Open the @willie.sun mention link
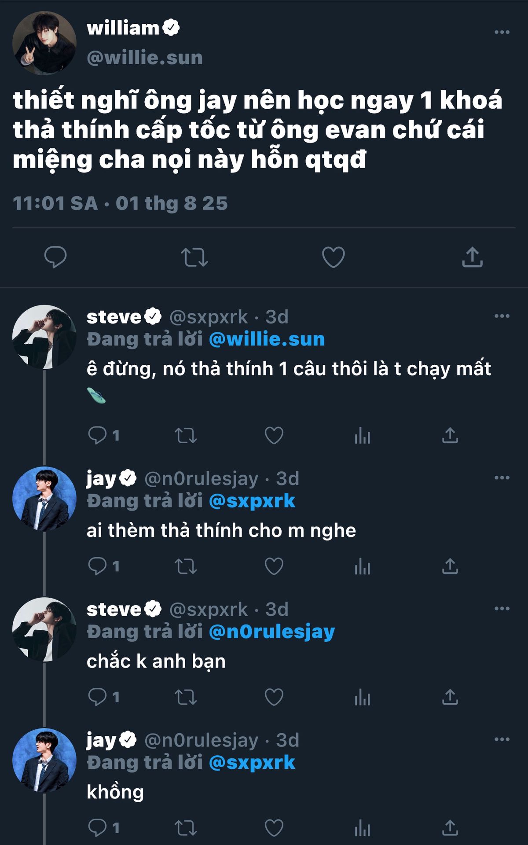The height and width of the screenshot is (845, 528). click(x=267, y=339)
